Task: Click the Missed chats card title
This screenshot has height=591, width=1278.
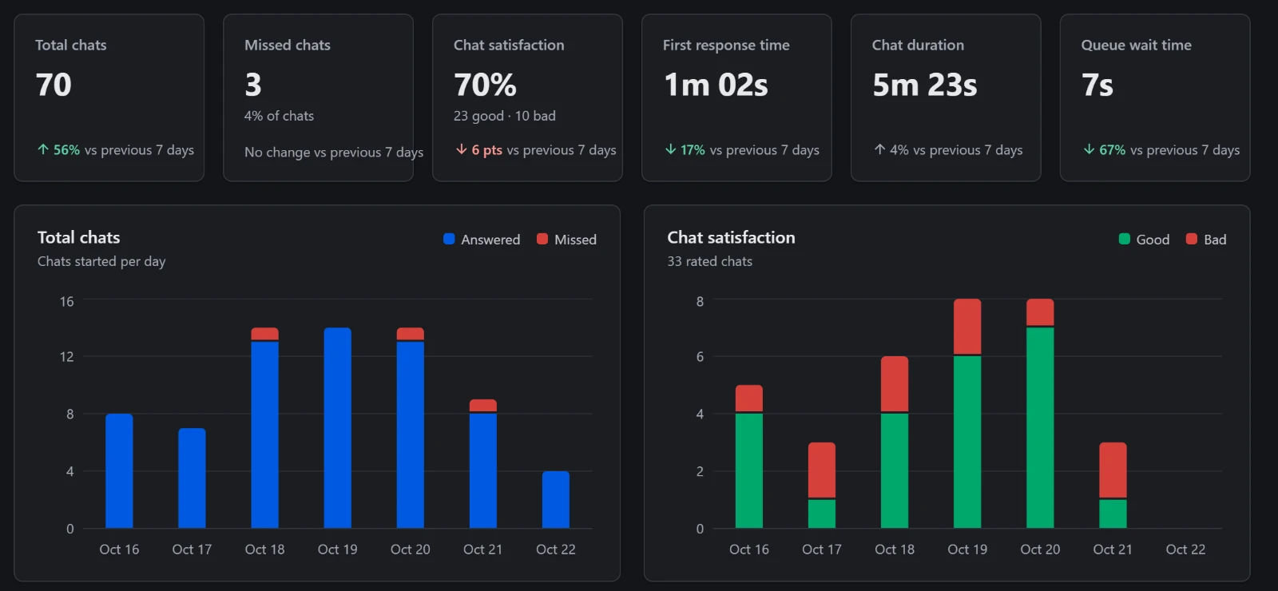Action: (288, 46)
